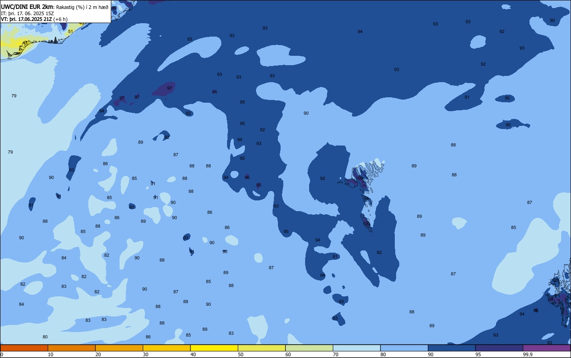The width and height of the screenshot is (571, 358).
Task: Pick the 20–30 legend color band
Action: 119,348
